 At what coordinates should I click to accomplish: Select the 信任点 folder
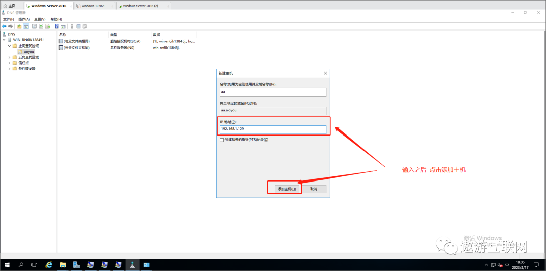[x=23, y=63]
